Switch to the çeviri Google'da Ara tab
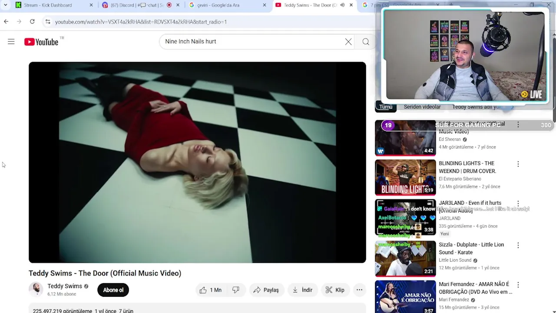The width and height of the screenshot is (556, 313). [x=218, y=5]
